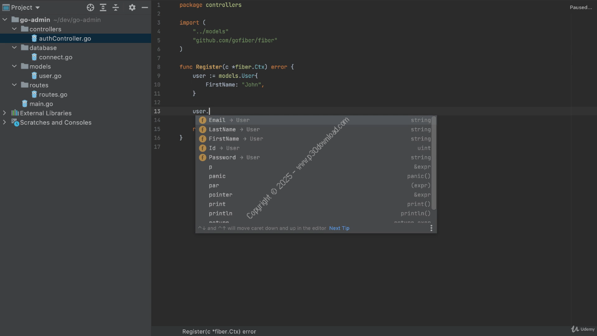Click the three-dot menu in completion popup
The width and height of the screenshot is (597, 336).
pos(431,228)
